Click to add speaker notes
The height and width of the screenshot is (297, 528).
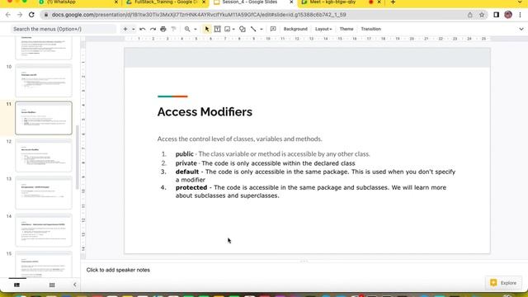(118, 270)
